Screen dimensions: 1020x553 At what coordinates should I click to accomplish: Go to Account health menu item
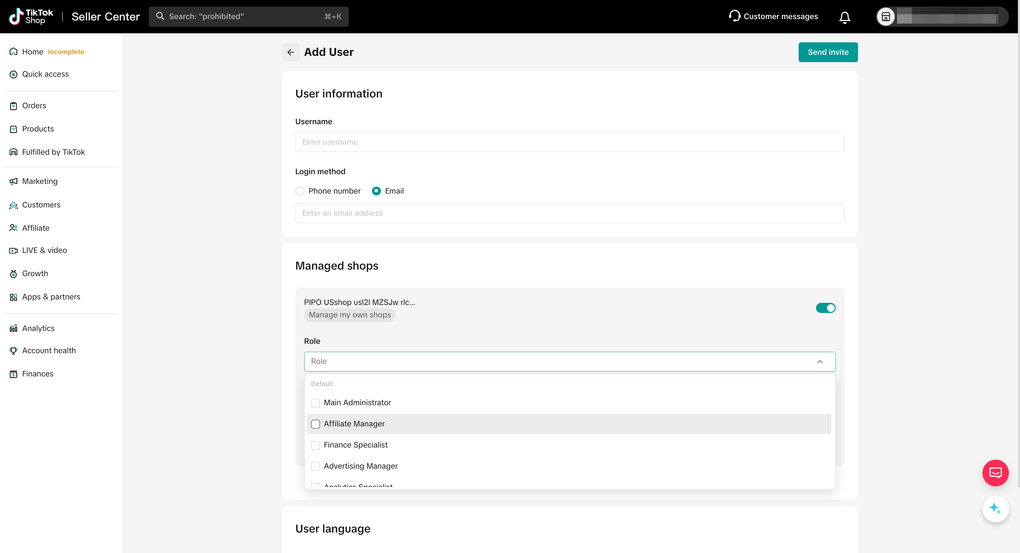49,350
